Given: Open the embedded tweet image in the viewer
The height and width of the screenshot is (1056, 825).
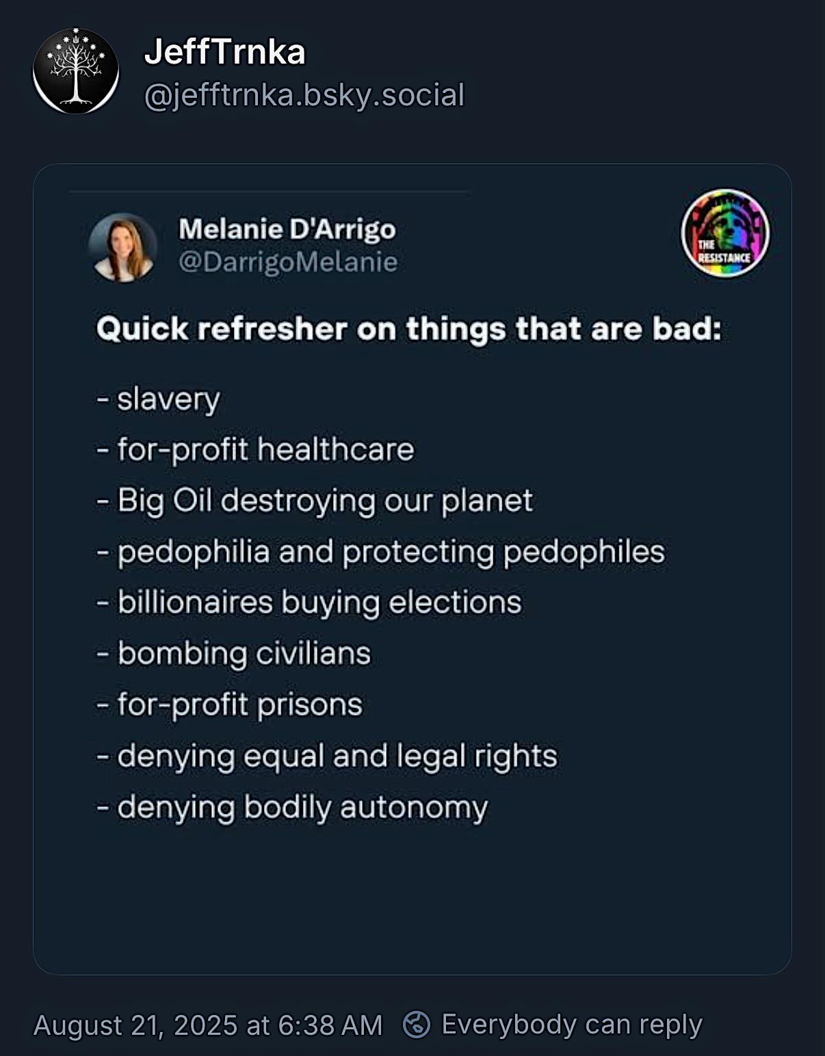Looking at the screenshot, I should [x=413, y=569].
